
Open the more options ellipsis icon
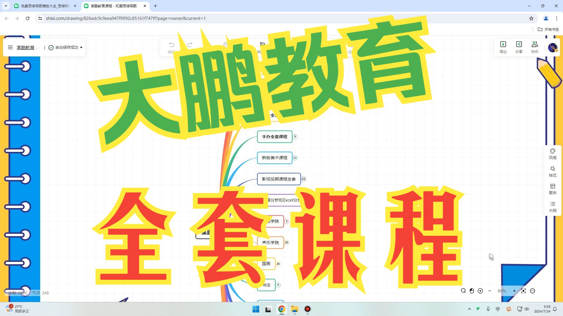click(533, 291)
